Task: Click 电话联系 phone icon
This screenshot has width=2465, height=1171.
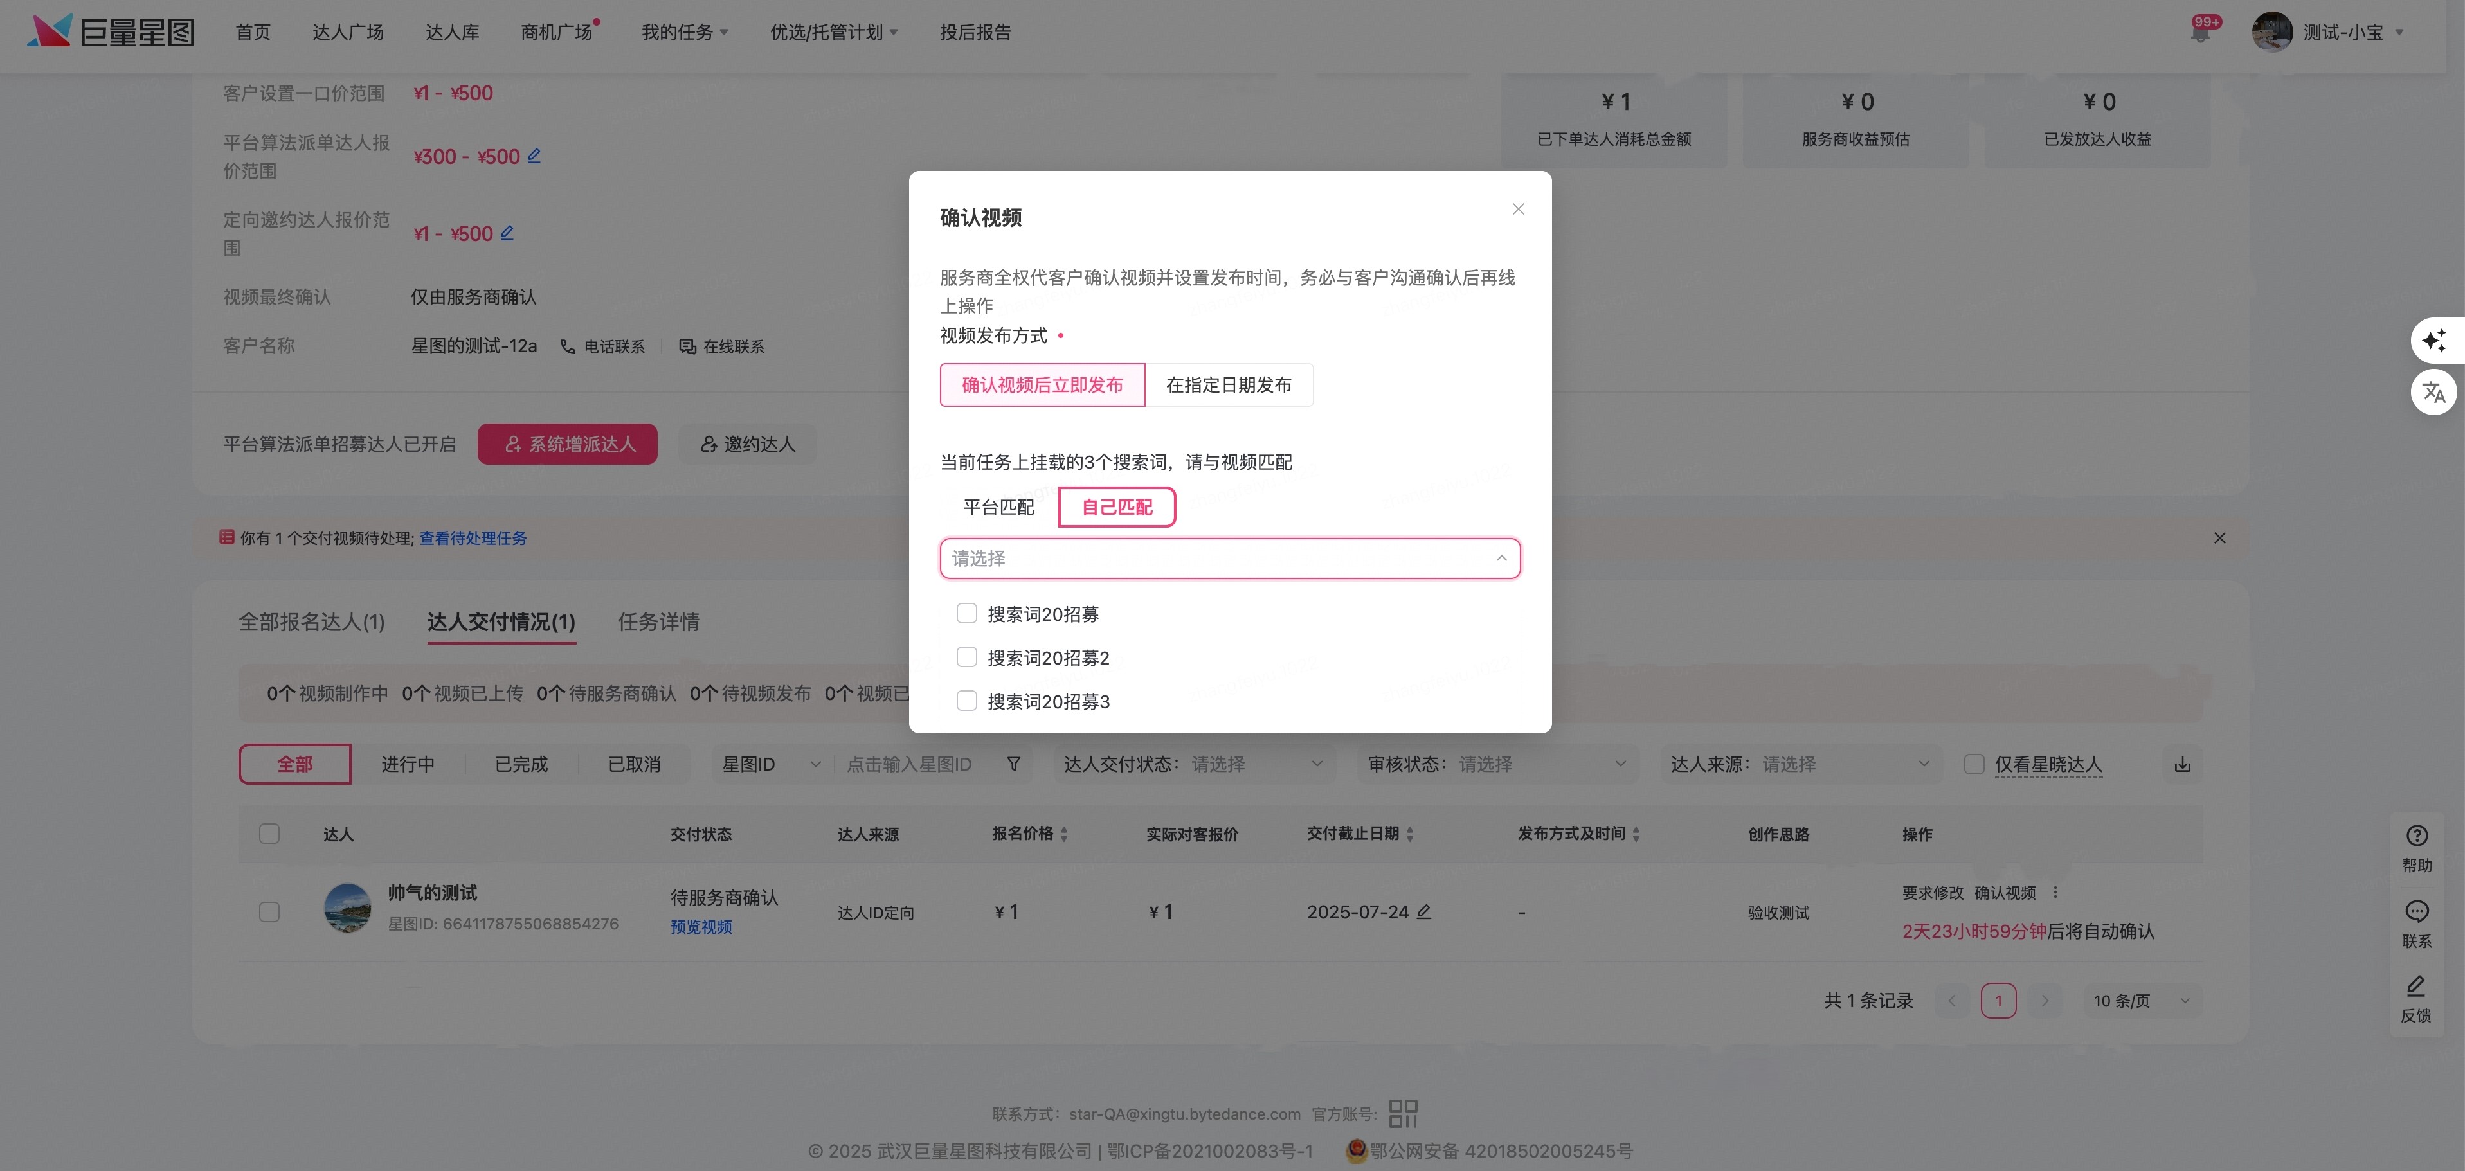Action: (568, 346)
